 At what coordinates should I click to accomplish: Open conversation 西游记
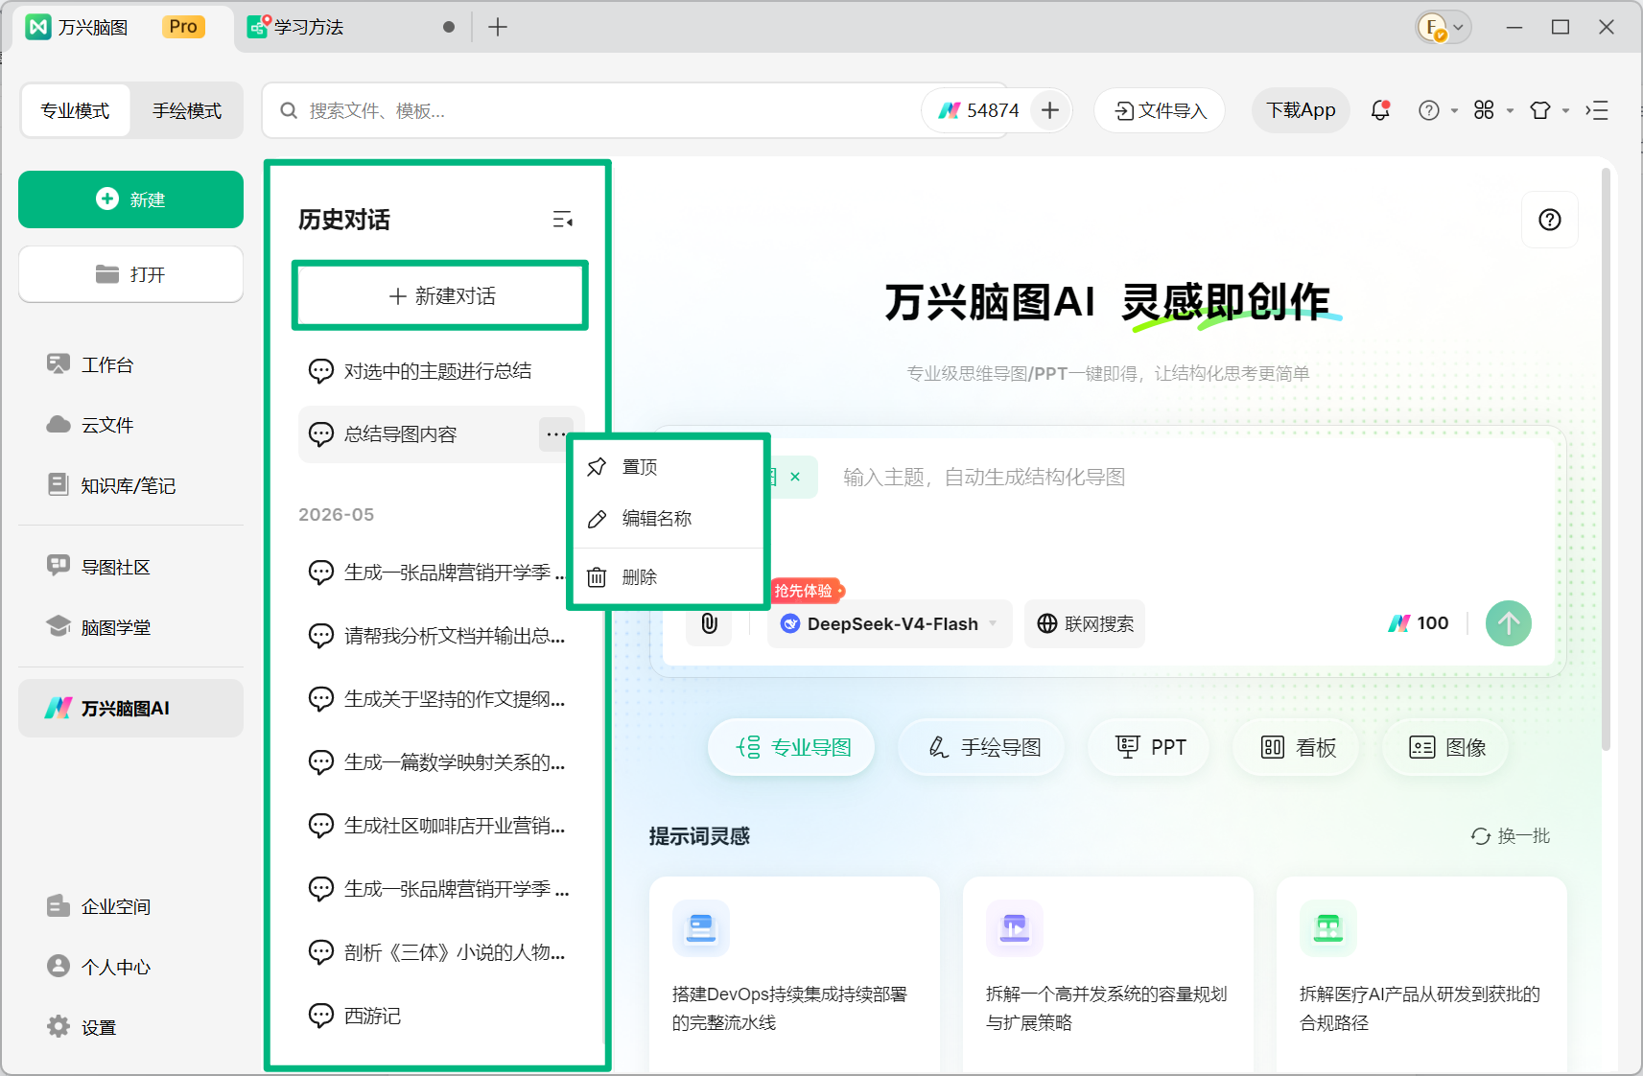[441, 1016]
